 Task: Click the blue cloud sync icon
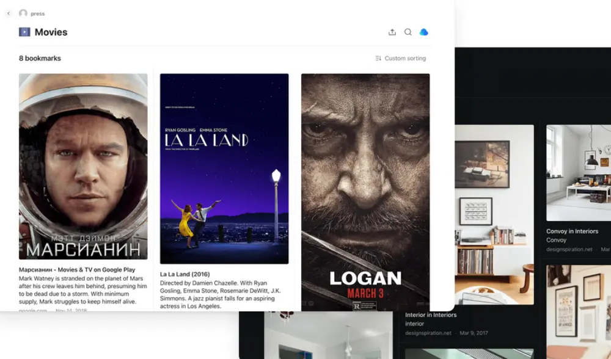point(424,32)
